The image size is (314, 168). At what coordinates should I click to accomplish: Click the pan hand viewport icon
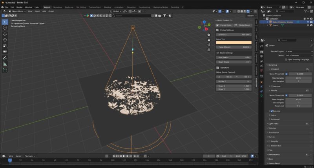click(209, 40)
